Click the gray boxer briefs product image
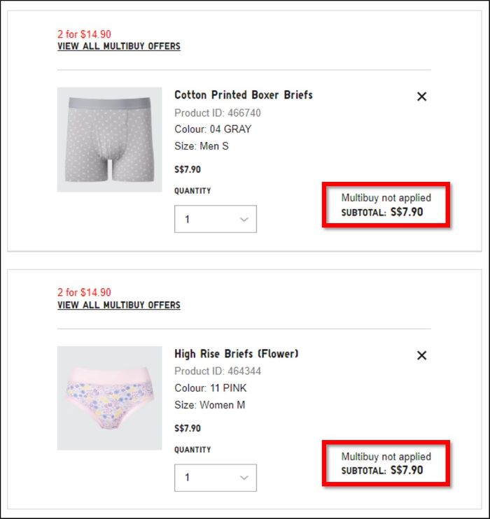The width and height of the screenshot is (490, 519). pyautogui.click(x=109, y=140)
